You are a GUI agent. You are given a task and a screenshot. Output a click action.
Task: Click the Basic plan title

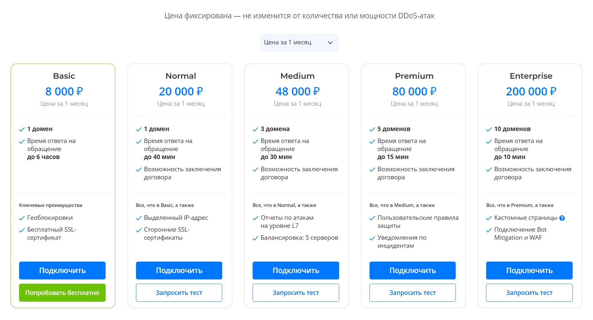click(x=64, y=76)
